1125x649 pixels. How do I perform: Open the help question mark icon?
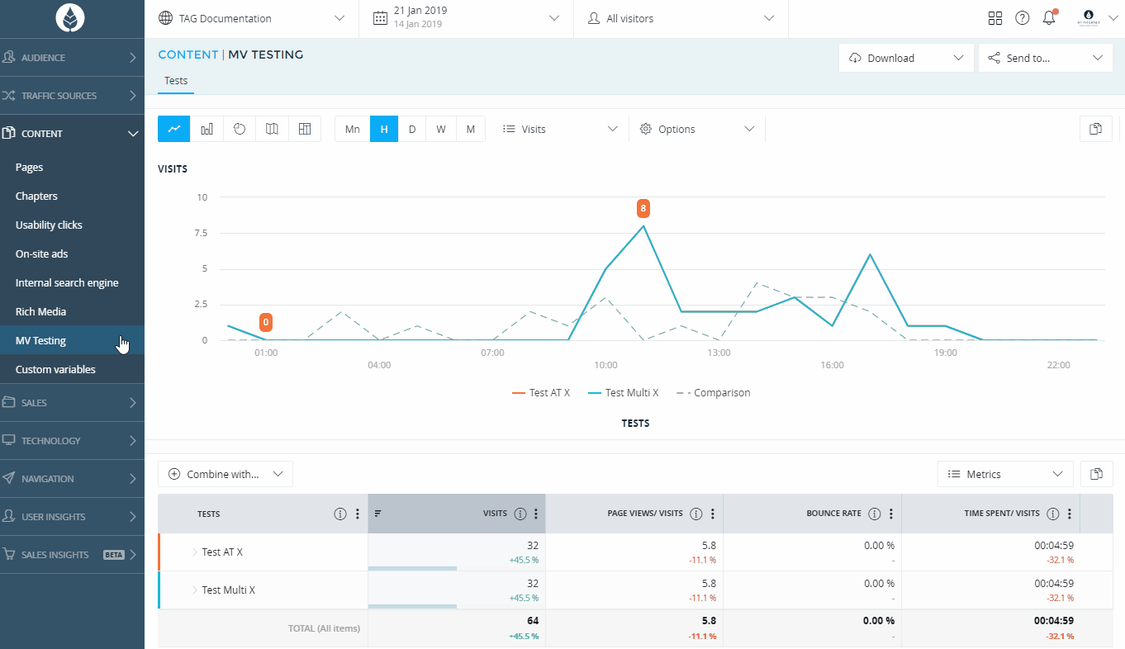click(x=1022, y=18)
